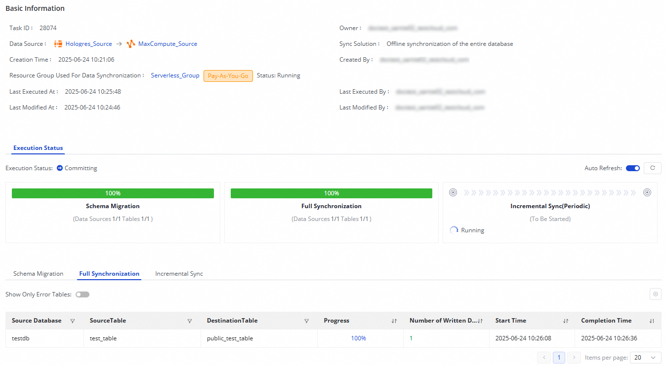Click the sort icon on Start Time column
This screenshot has height=366, width=665.
(x=565, y=321)
